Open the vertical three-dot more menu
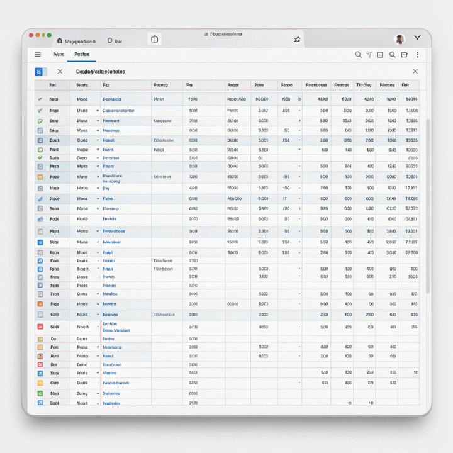Screen dimensions: 453x453 click(x=417, y=55)
